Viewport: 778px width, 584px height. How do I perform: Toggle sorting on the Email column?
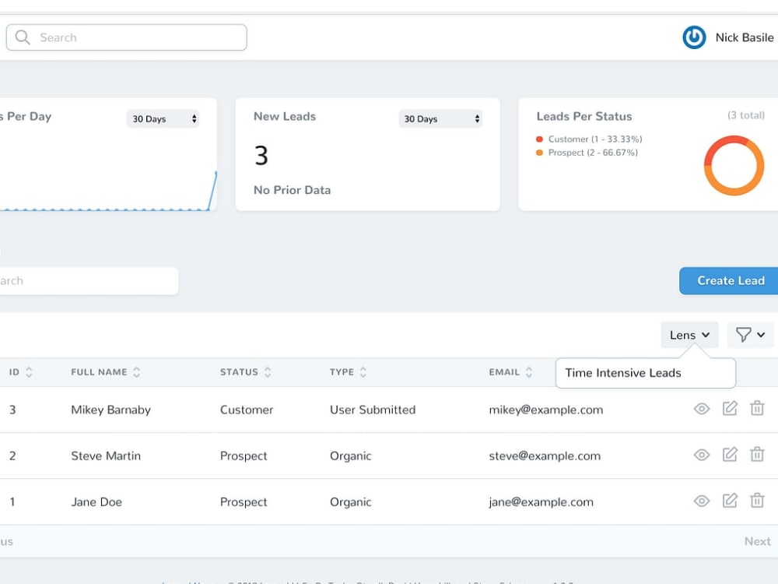tap(528, 371)
